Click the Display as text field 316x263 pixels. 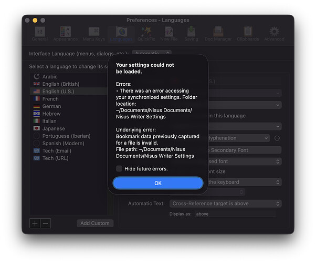(x=235, y=214)
